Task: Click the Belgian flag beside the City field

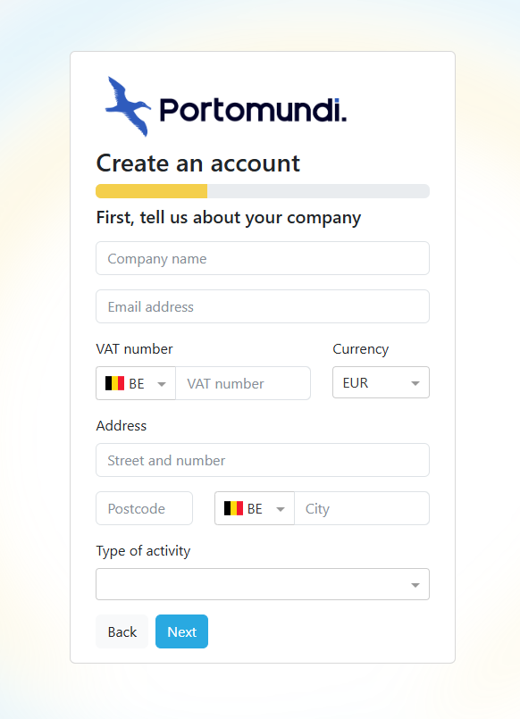Action: 231,507
